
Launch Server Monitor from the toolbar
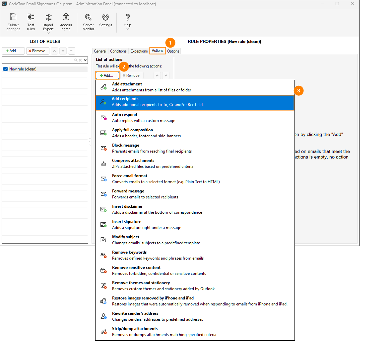tap(88, 17)
